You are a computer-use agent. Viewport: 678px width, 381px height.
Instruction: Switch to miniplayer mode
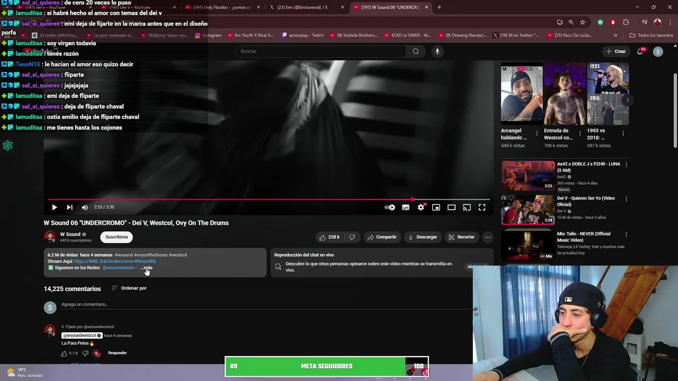point(436,207)
